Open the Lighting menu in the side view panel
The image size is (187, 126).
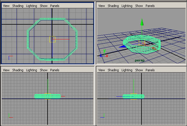[x=127, y=70]
